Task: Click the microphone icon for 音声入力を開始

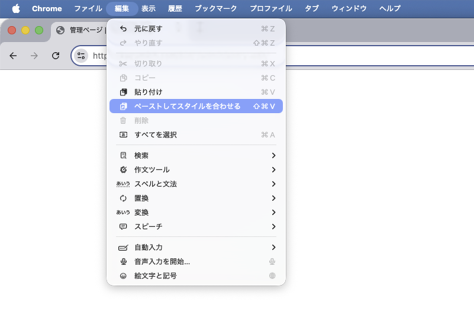Action: pyautogui.click(x=123, y=262)
